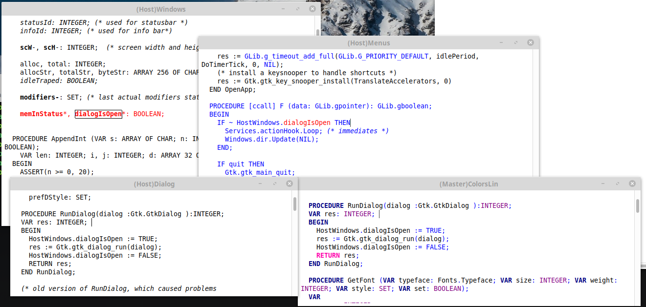Maximize the (Host)Dialog window
The height and width of the screenshot is (307, 646).
coord(275,184)
